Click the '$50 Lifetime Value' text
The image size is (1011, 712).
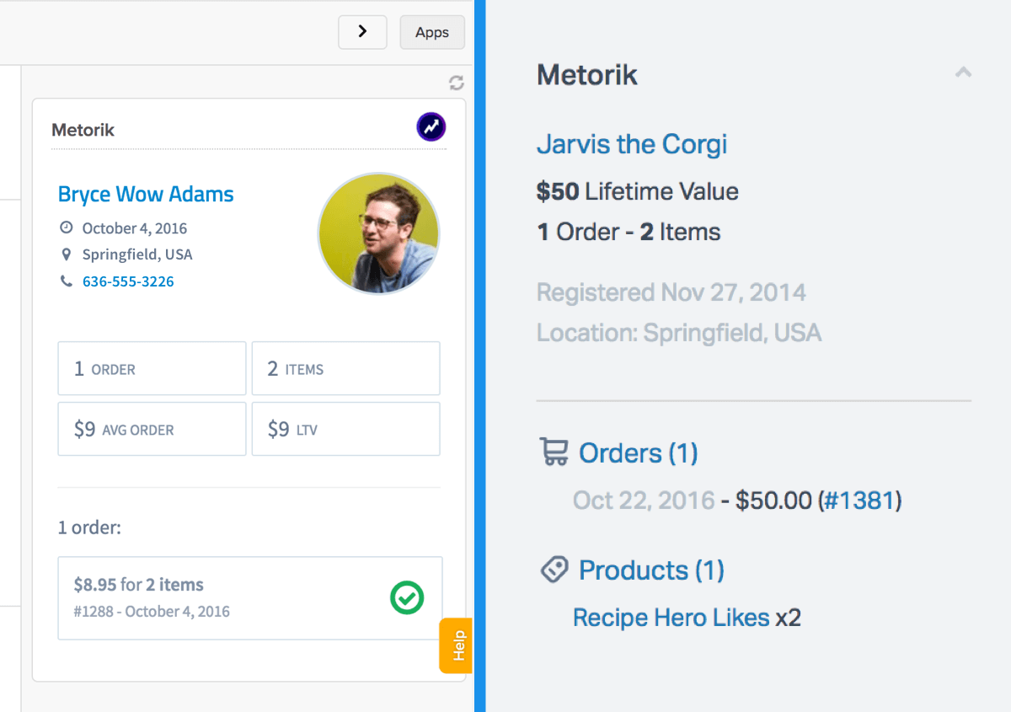coord(638,191)
